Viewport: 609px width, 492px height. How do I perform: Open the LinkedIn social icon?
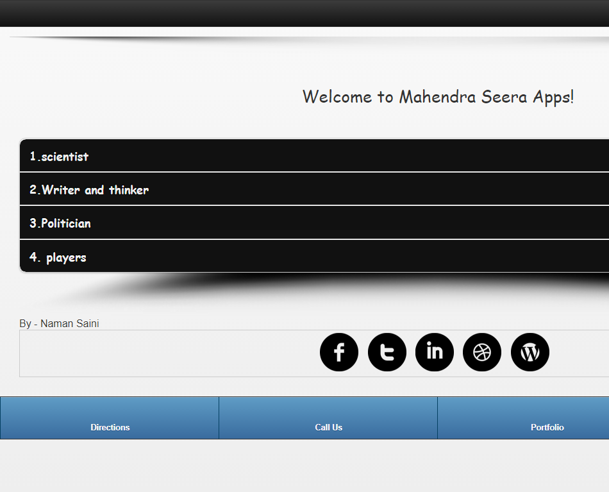[x=435, y=352]
